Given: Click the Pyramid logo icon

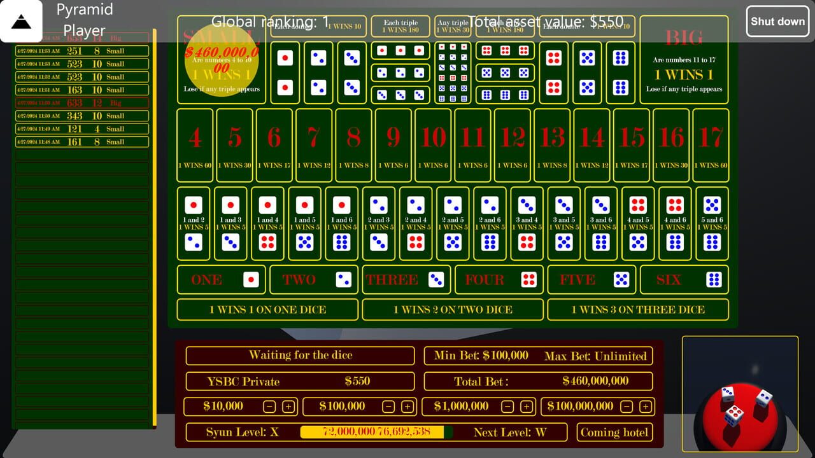Looking at the screenshot, I should coord(21,21).
